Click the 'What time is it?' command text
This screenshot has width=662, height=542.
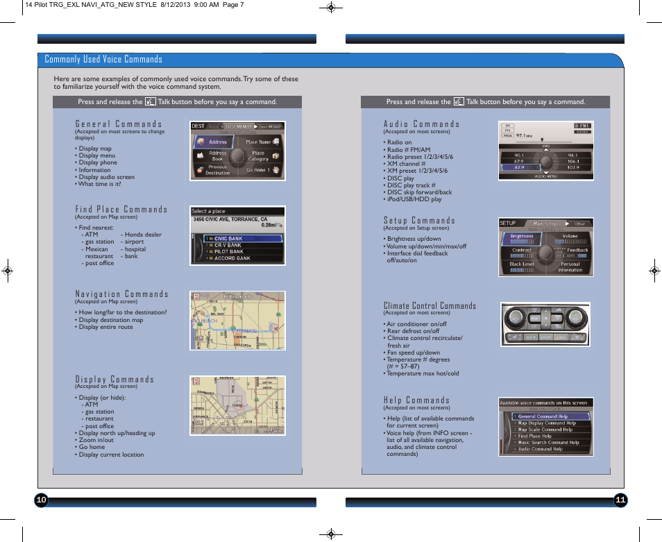[x=100, y=184]
